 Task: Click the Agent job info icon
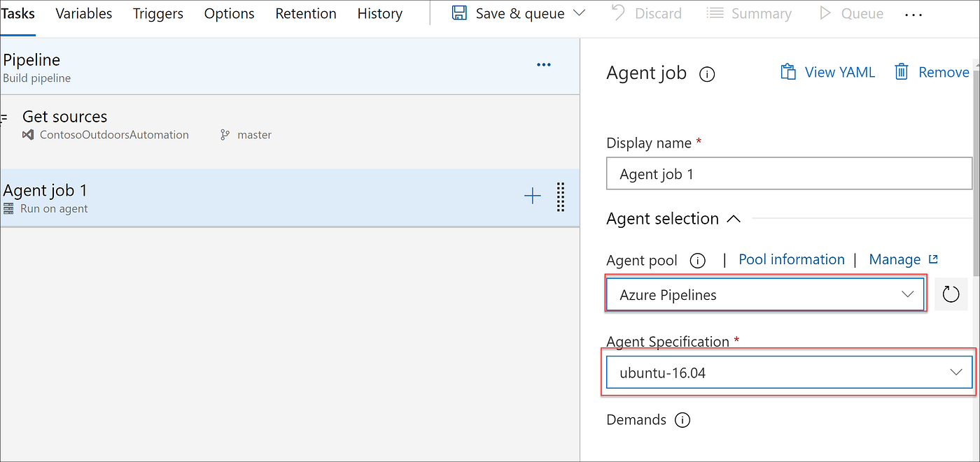point(707,74)
